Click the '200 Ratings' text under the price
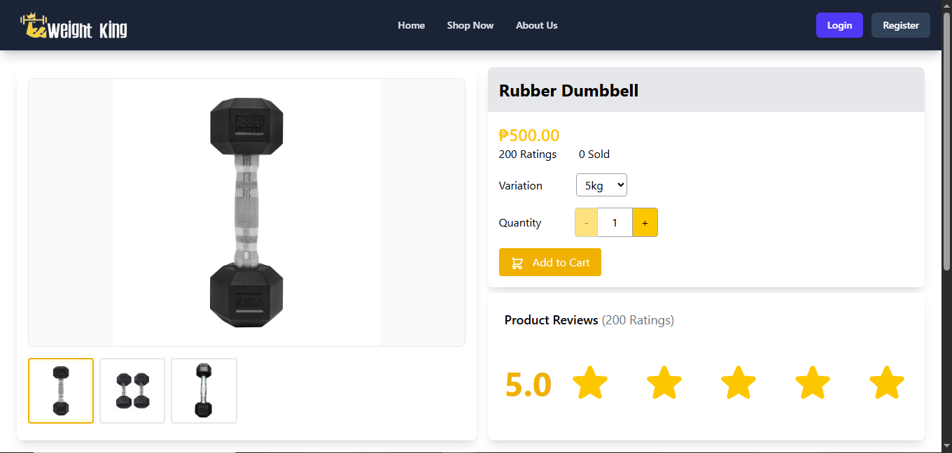The height and width of the screenshot is (453, 952). (x=528, y=154)
